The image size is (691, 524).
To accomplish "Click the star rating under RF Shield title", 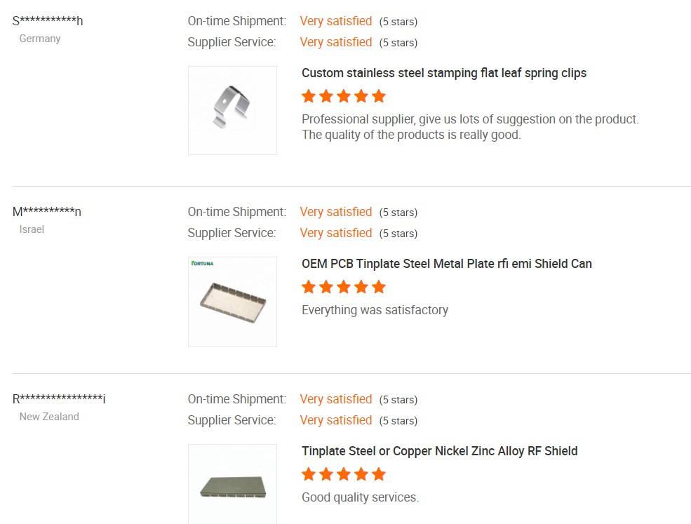I will click(344, 474).
